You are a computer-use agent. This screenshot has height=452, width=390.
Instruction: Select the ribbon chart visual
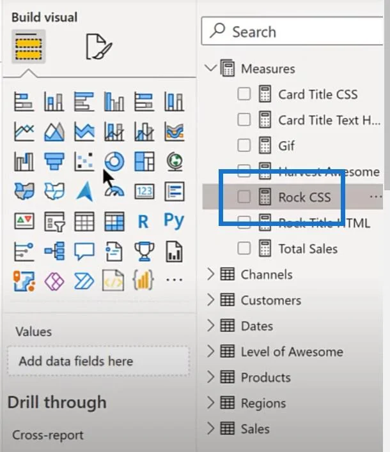[174, 132]
